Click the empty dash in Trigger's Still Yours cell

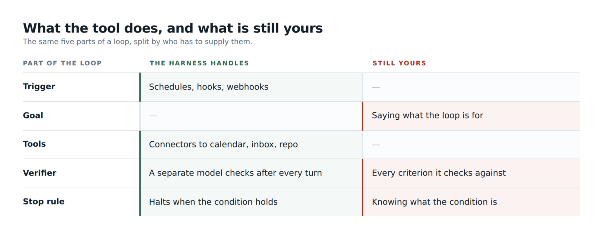click(x=376, y=87)
